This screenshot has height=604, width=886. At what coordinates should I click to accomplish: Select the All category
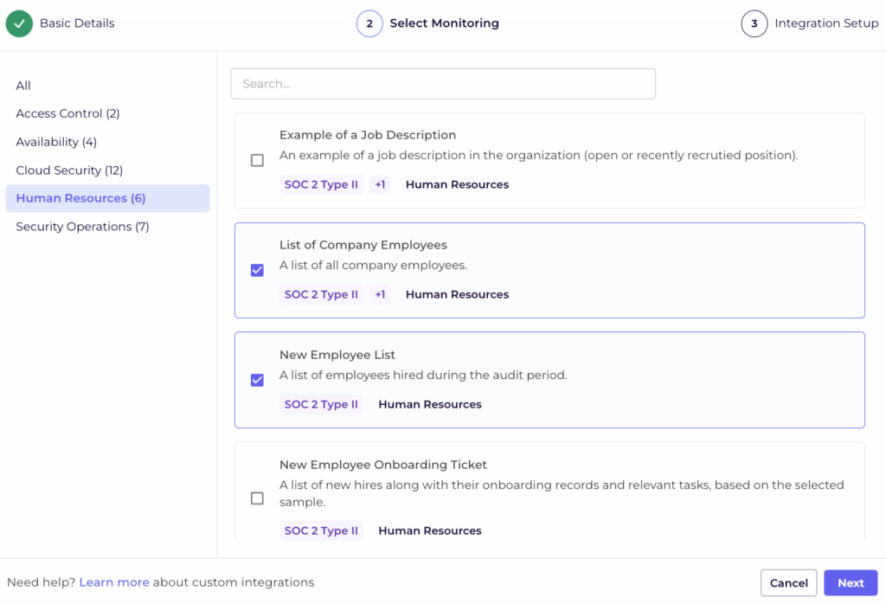(23, 86)
